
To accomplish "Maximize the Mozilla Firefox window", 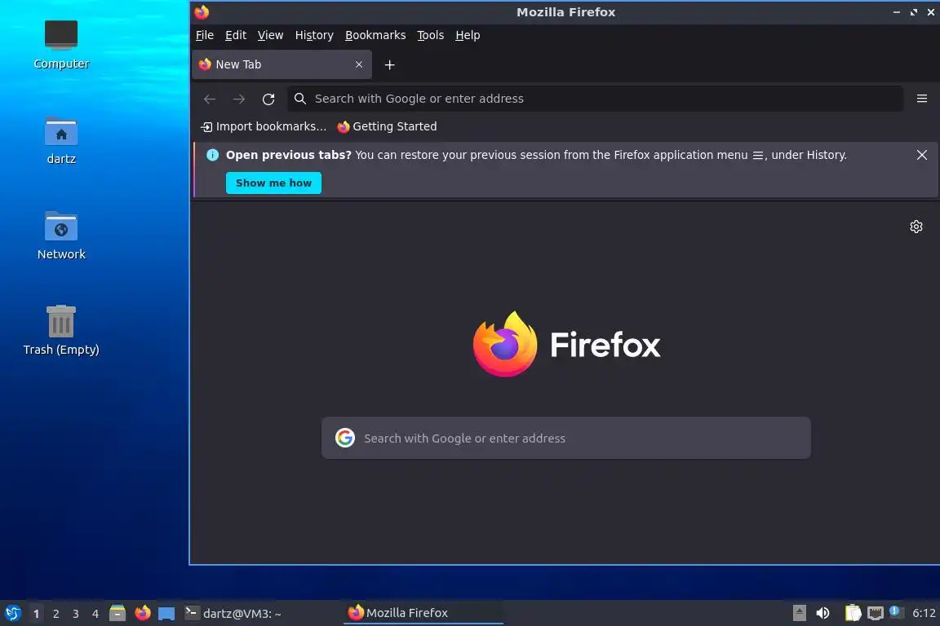I will tap(914, 12).
